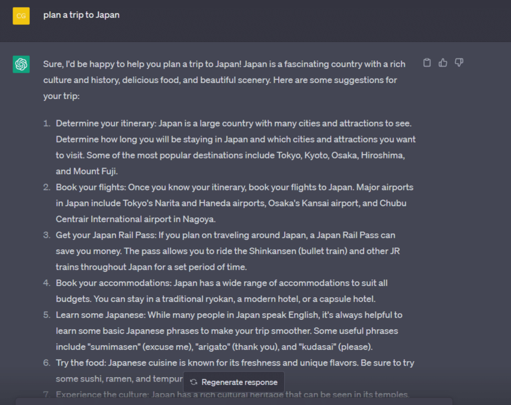Give the response a thumbs up

(443, 63)
